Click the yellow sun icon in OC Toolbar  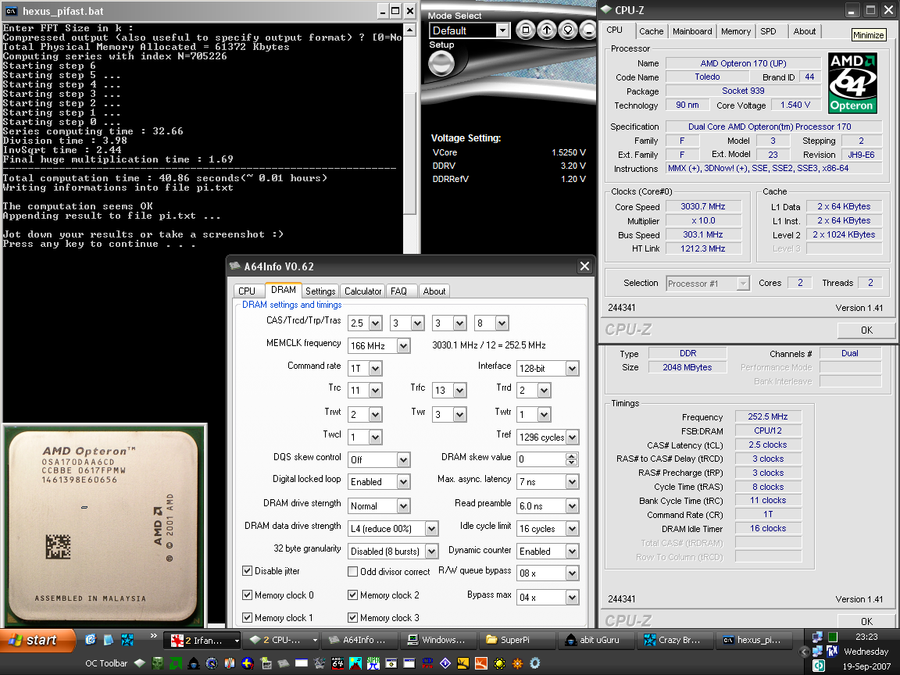click(x=499, y=663)
